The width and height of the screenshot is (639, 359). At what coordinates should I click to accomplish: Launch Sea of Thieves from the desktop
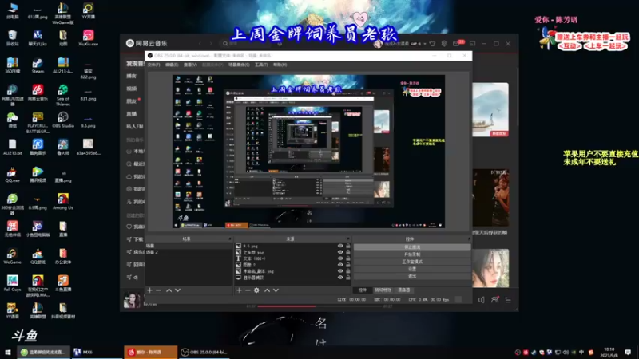pyautogui.click(x=63, y=95)
